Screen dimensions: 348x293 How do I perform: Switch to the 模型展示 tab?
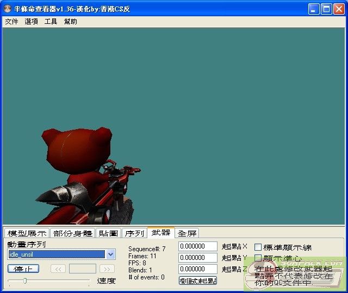pyautogui.click(x=27, y=233)
